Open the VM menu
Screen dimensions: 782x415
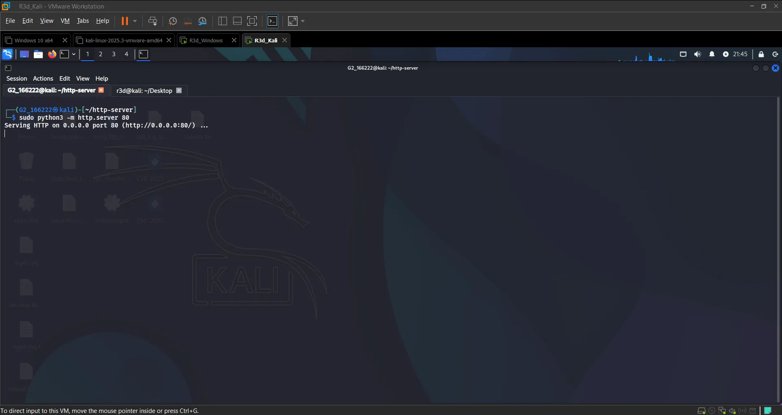(65, 21)
